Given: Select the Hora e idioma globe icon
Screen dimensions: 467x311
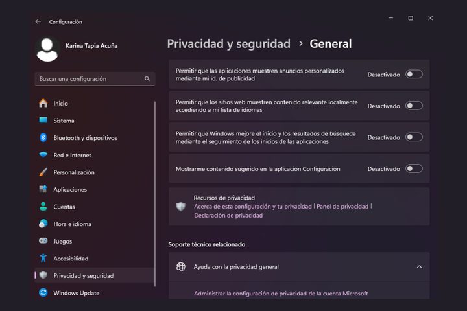Looking at the screenshot, I should click(x=43, y=224).
